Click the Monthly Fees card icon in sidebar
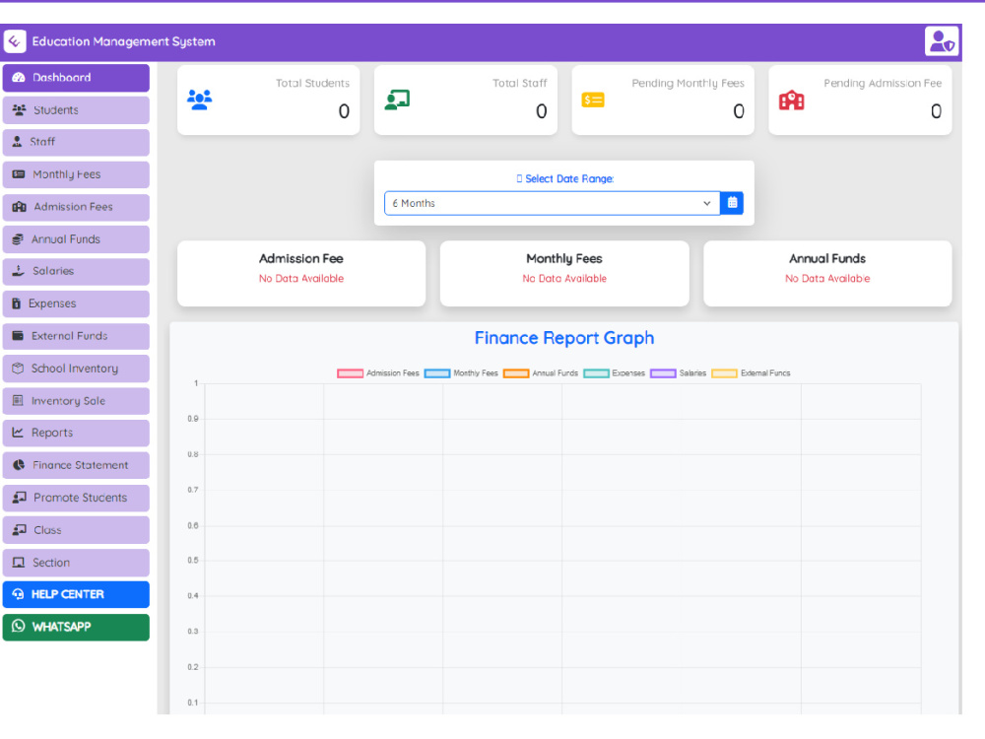This screenshot has width=985, height=739. [19, 174]
